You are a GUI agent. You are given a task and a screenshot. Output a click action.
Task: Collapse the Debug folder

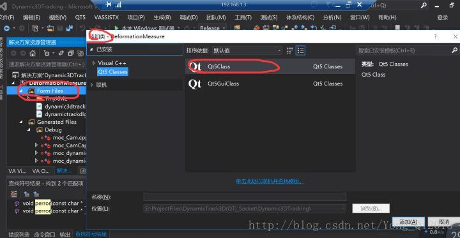[29, 130]
